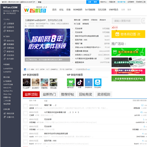Click the blue 注册 | 登录 button in top bar
Screen dimensions: 147x147
(93, 2)
